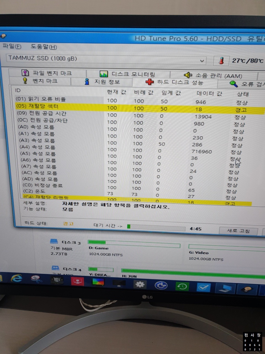Open the Transformers-logo taskbar app
This screenshot has width=265, height=354.
(x=57, y=280)
